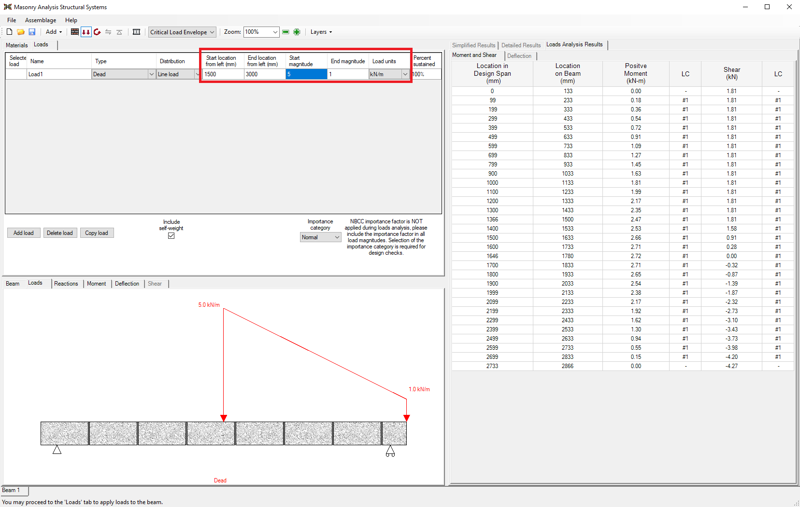Click the End magnitude input field
The width and height of the screenshot is (800, 507).
click(x=347, y=74)
